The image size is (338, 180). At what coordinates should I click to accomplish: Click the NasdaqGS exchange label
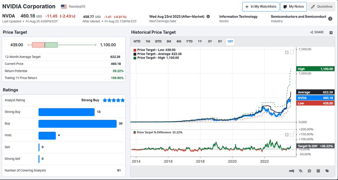tap(77, 6)
